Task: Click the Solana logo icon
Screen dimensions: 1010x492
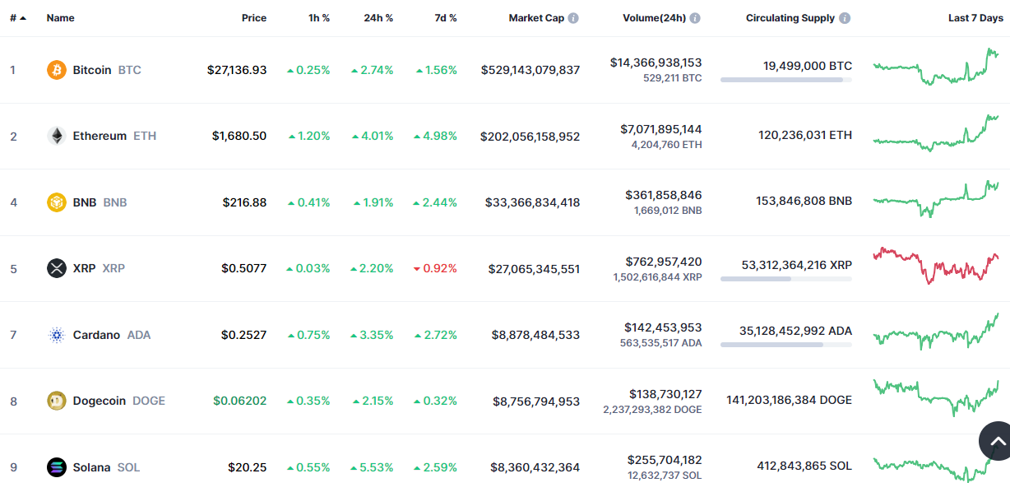Action: (x=57, y=467)
